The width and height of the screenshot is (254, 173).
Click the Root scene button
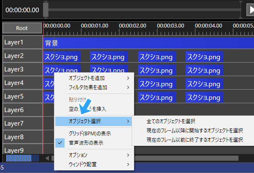point(22,28)
